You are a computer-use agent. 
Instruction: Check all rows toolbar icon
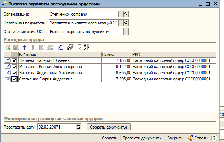[70, 47]
